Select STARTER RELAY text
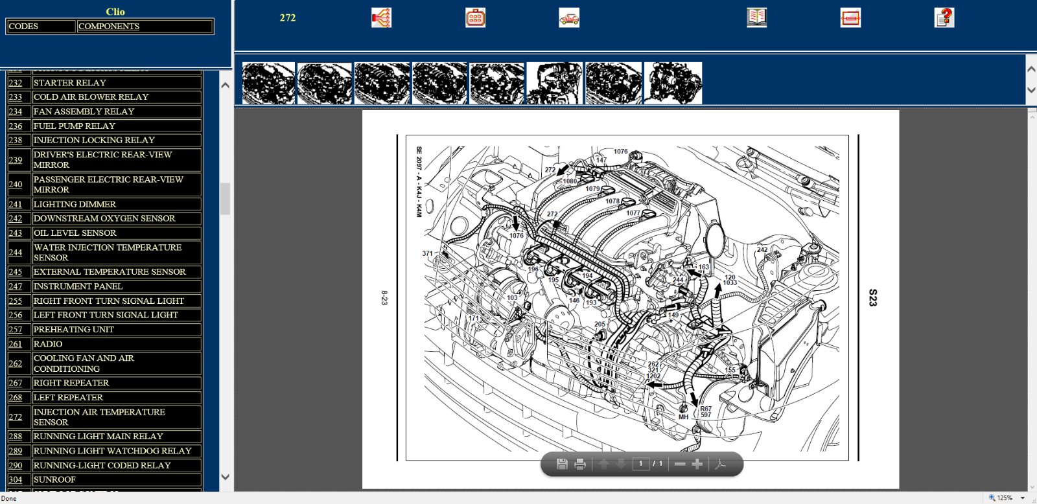 click(x=69, y=83)
